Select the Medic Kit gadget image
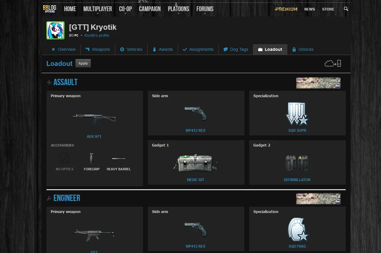This screenshot has height=253, width=381. [195, 163]
